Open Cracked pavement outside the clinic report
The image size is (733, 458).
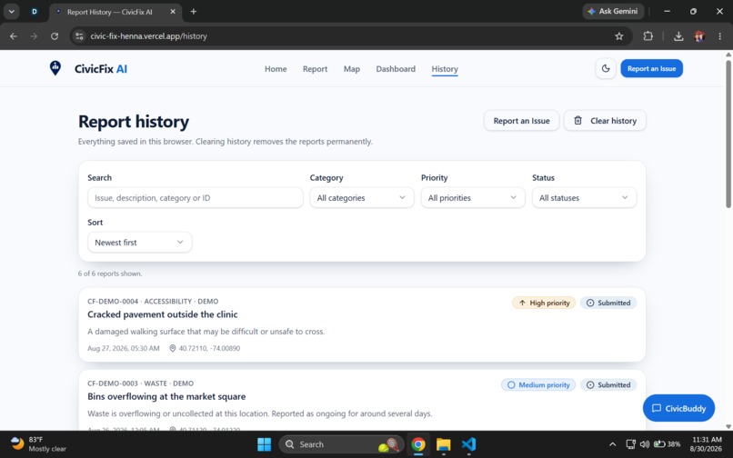click(162, 314)
